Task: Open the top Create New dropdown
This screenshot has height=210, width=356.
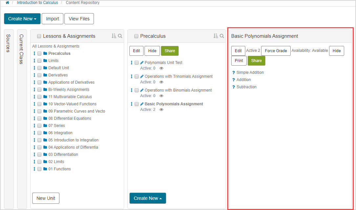Action: 22,19
